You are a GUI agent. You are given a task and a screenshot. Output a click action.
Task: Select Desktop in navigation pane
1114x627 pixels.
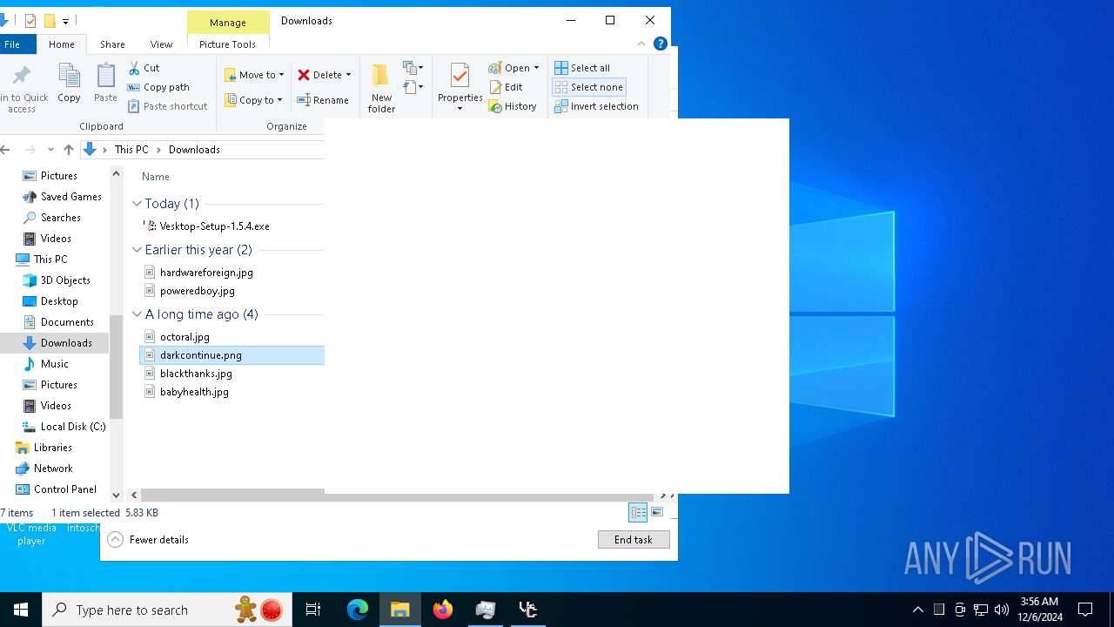(x=59, y=301)
